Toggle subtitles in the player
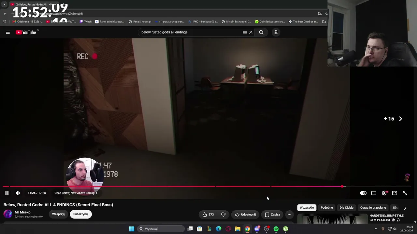This screenshot has width=417, height=234. 374,193
